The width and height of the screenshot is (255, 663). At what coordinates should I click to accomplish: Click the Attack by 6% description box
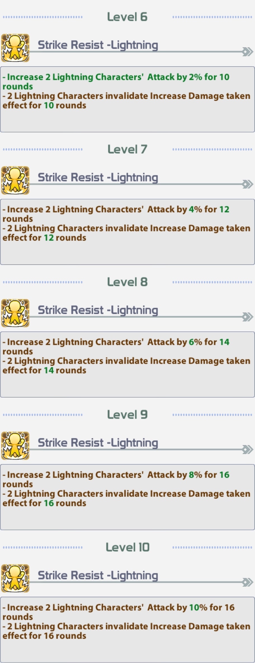pos(127,365)
